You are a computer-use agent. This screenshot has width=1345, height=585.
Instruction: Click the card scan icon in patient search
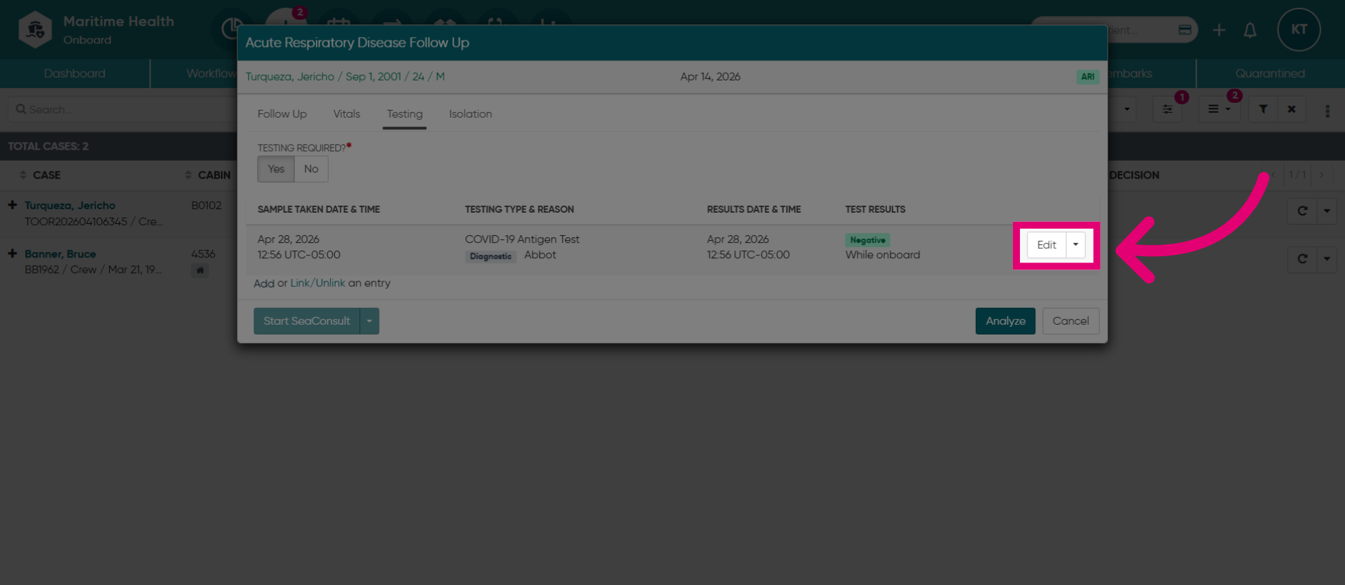coord(1185,30)
